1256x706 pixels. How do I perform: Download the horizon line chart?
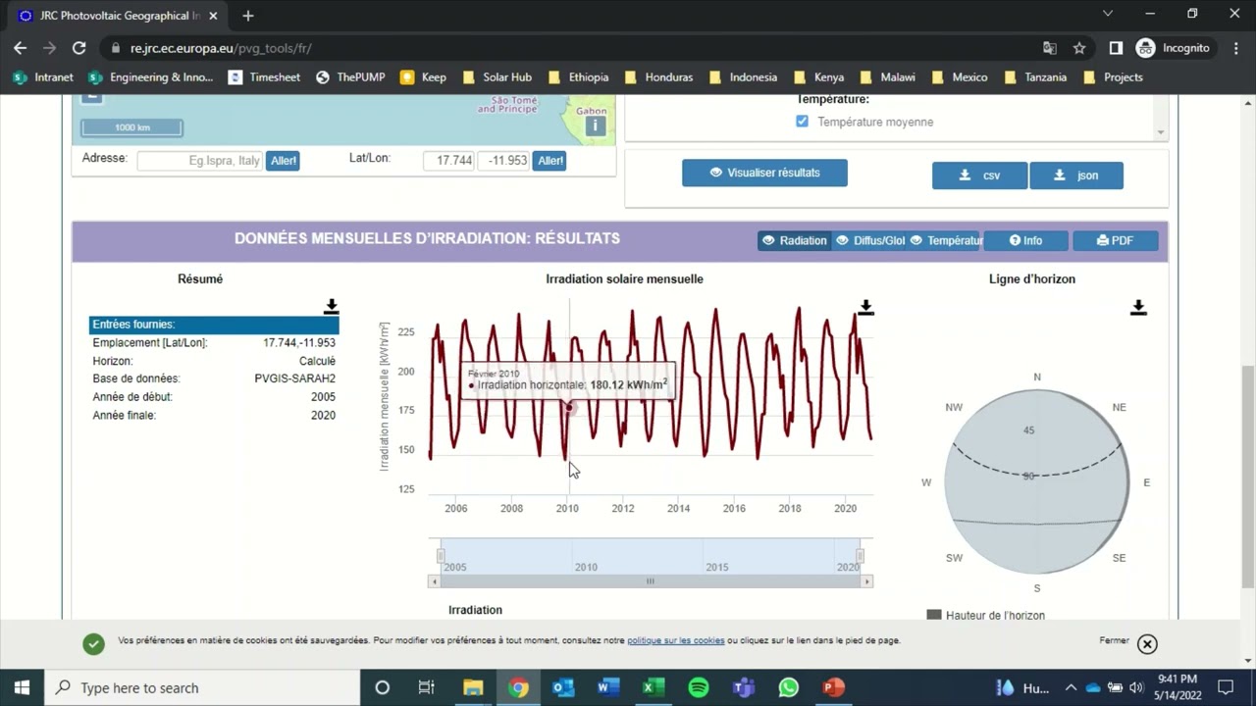point(1138,307)
